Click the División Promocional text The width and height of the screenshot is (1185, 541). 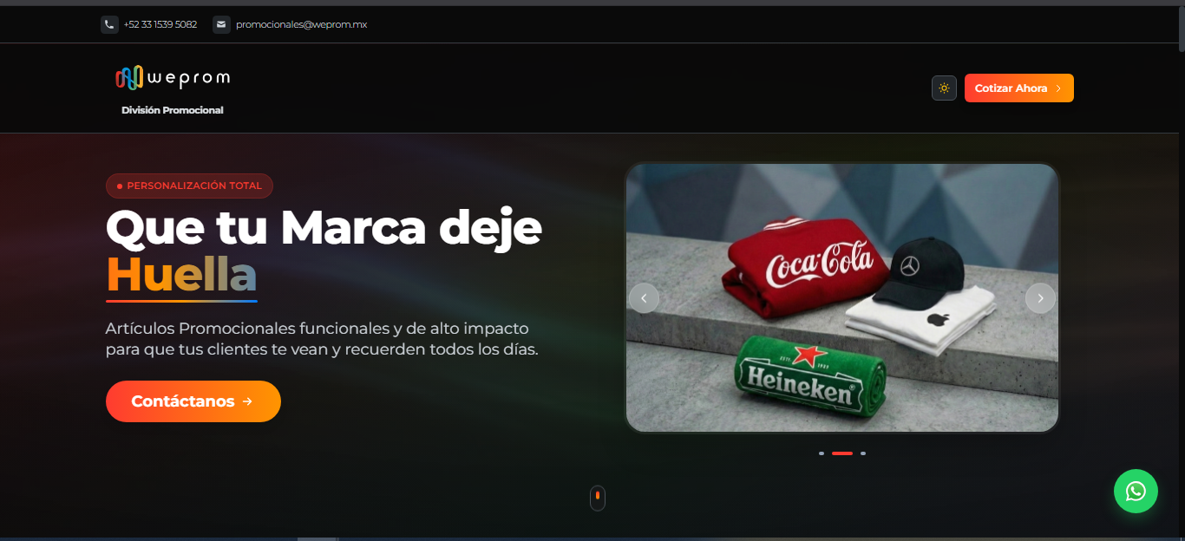coord(173,110)
